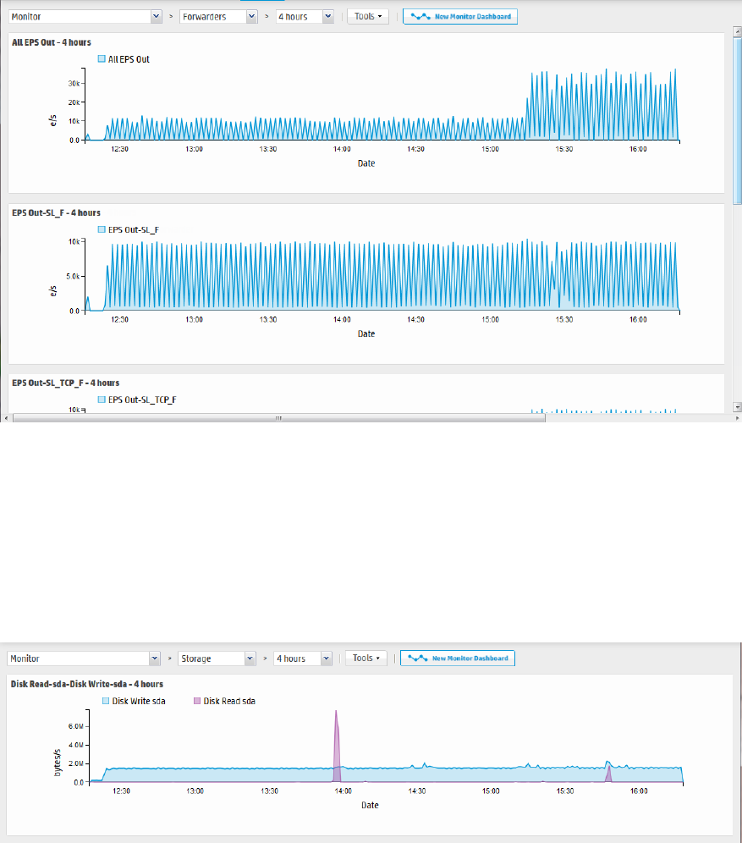The width and height of the screenshot is (742, 843).
Task: Toggle the EPS Out-SL_F legend marker
Action: (102, 229)
